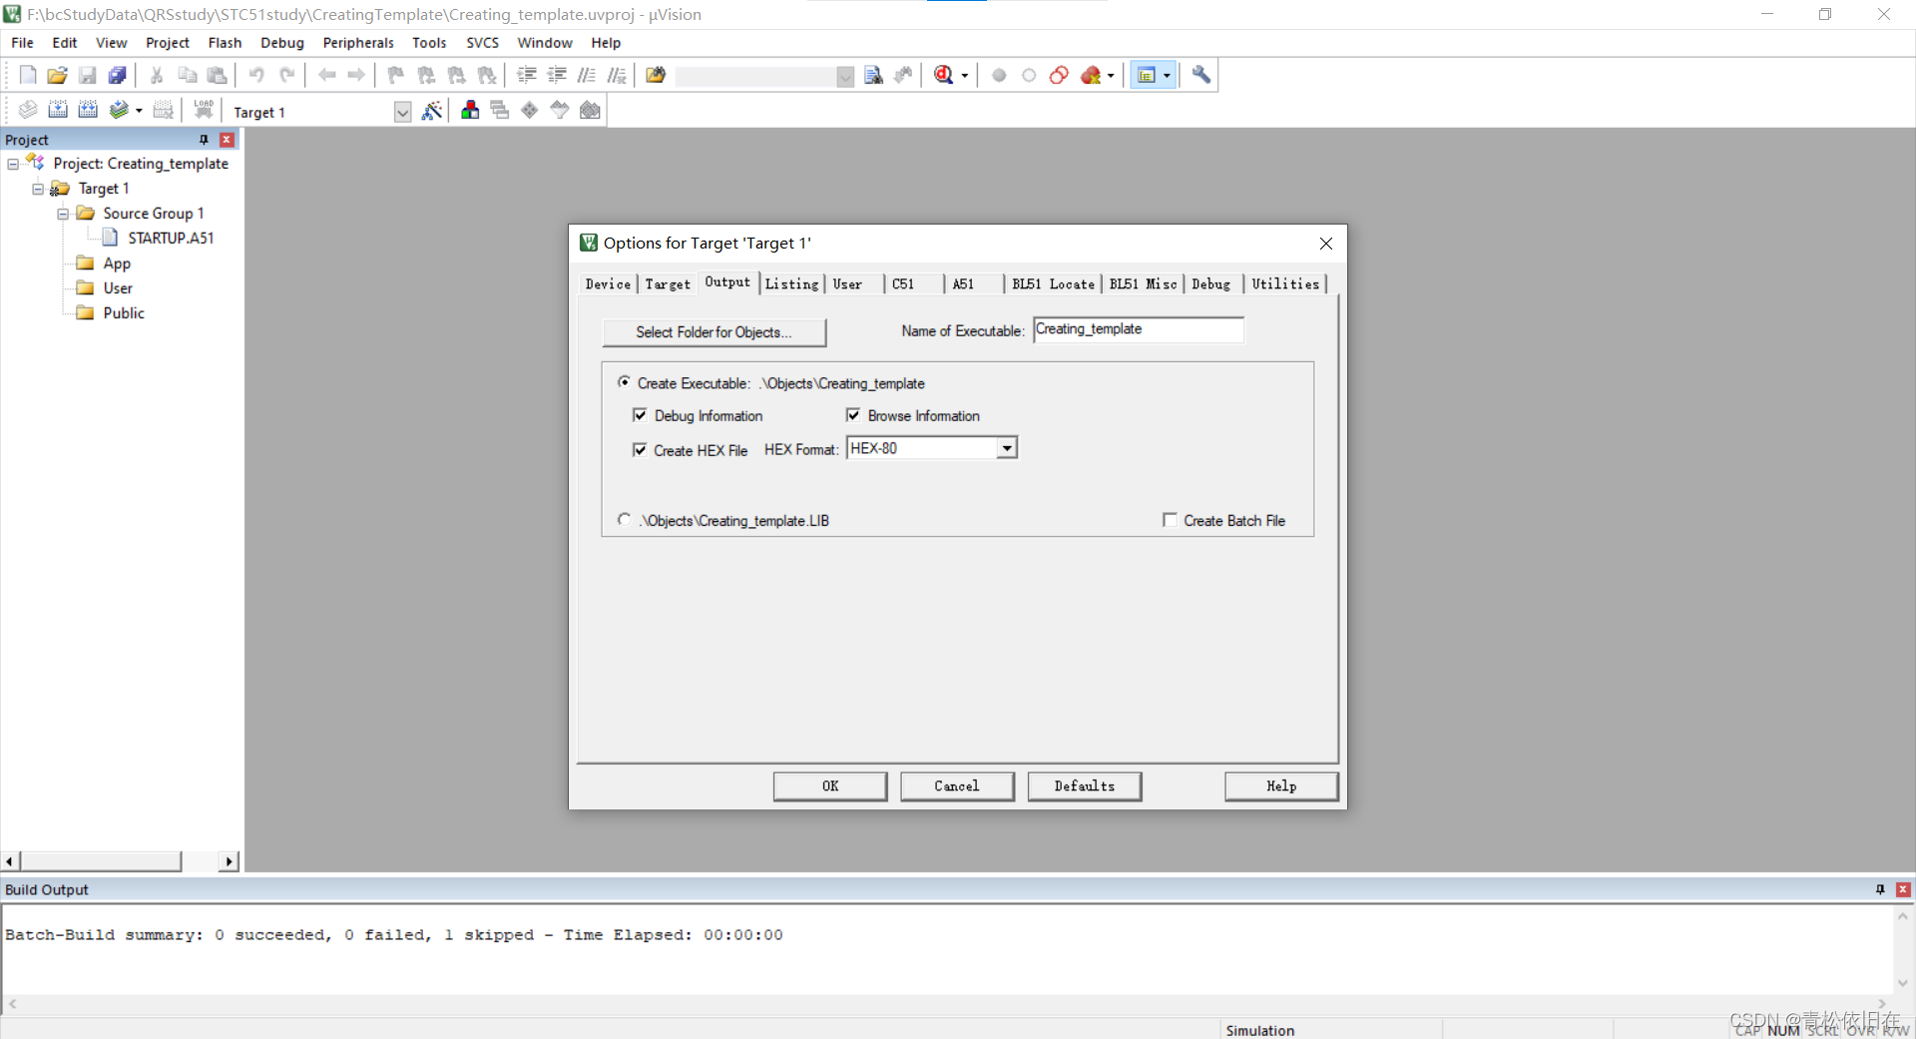The image size is (1916, 1039).
Task: Click the Build target icon
Action: point(58,110)
